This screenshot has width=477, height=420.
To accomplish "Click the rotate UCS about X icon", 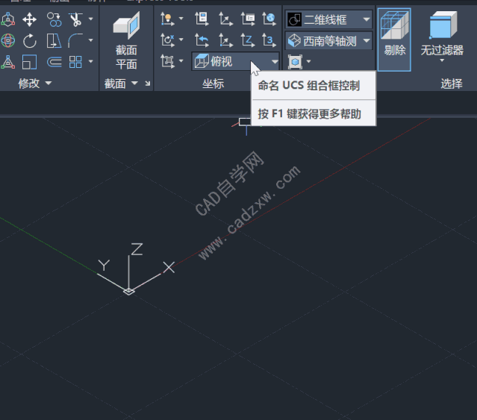I will (167, 40).
